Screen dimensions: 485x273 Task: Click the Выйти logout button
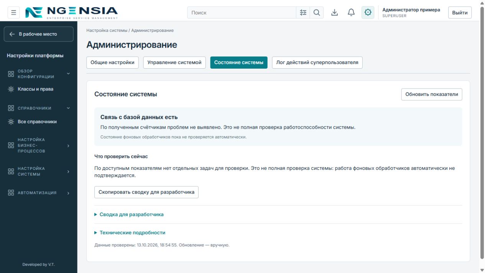[460, 13]
